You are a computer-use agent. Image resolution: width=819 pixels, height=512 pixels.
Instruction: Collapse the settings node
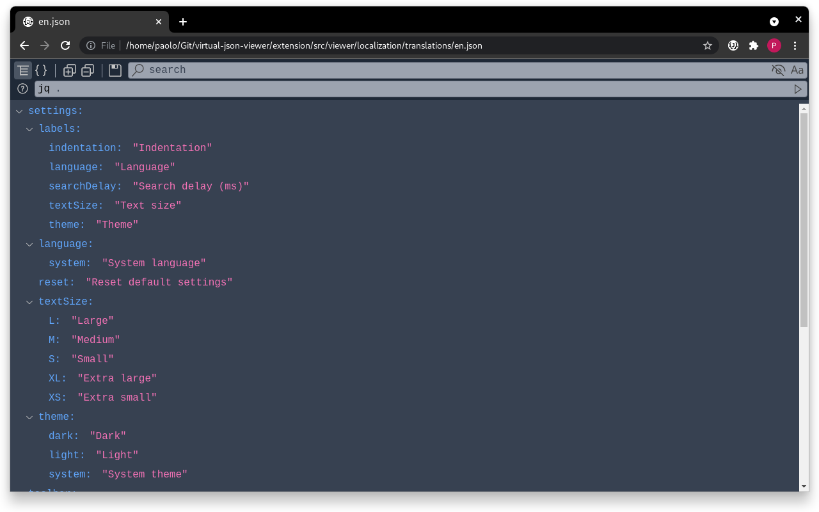point(19,111)
